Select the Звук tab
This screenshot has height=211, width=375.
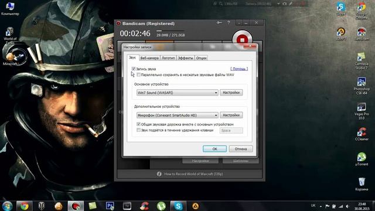[132, 57]
